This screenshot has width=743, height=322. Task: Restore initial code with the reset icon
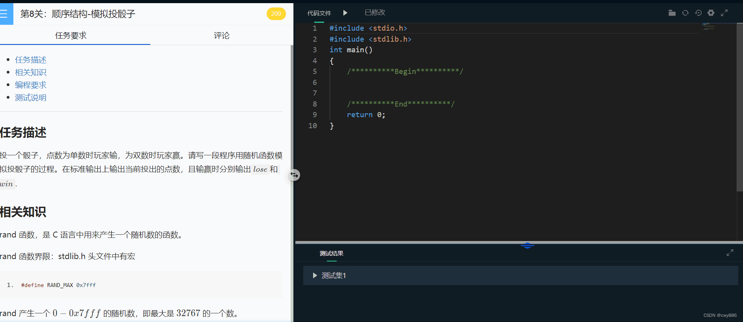coord(698,13)
